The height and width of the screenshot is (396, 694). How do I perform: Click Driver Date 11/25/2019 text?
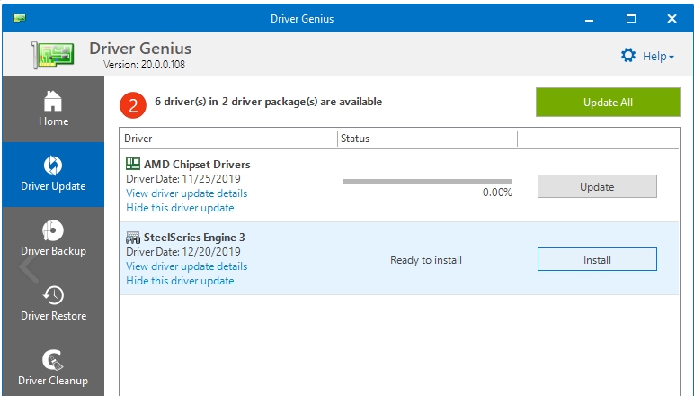[x=183, y=179]
